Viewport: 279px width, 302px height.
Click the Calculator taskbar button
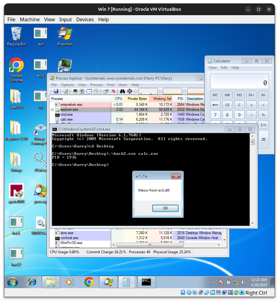point(127,282)
